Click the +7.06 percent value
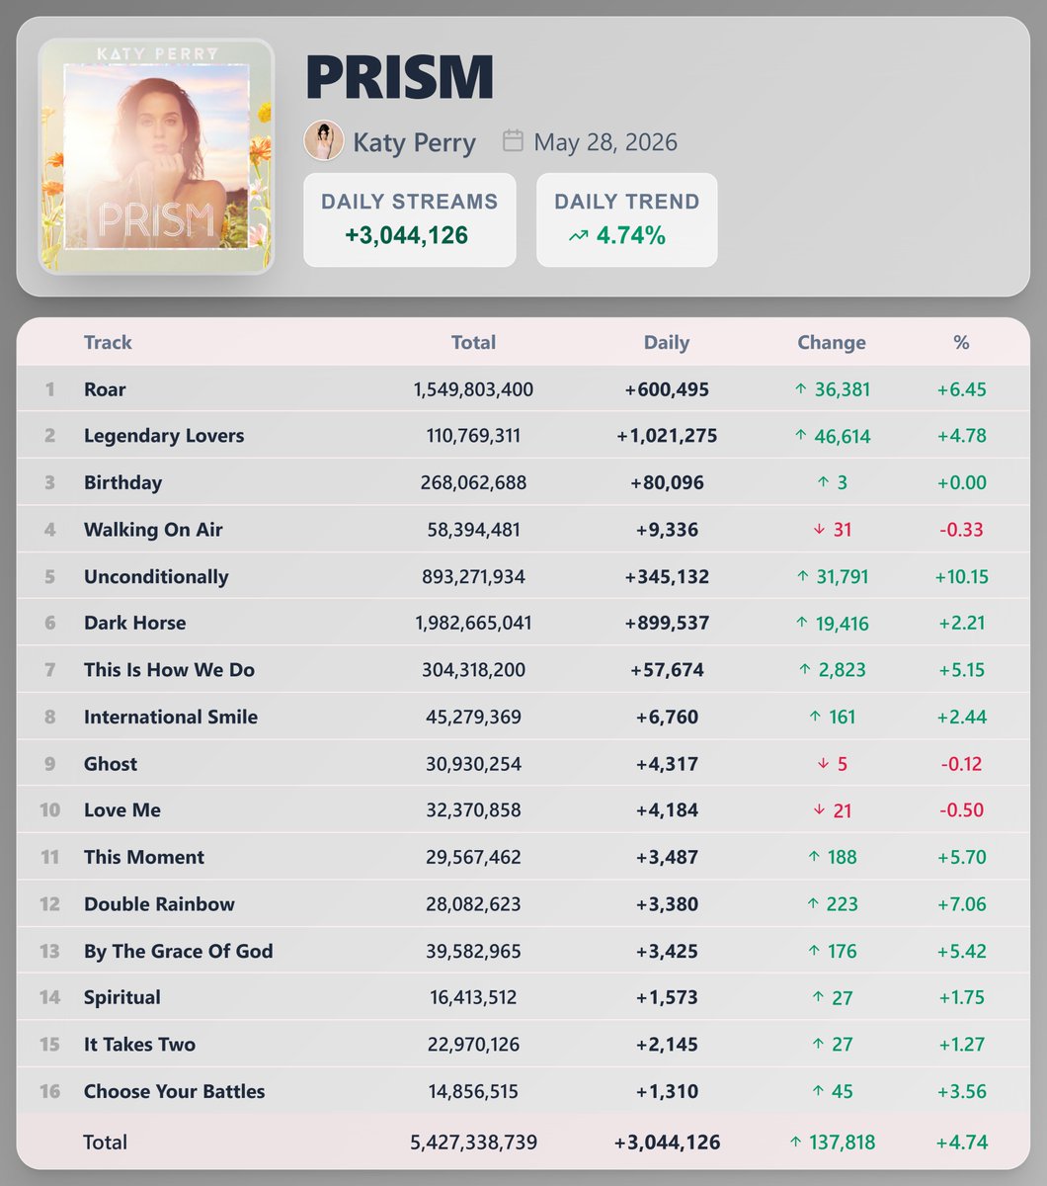Screen dimensions: 1047x1186 click(x=961, y=904)
